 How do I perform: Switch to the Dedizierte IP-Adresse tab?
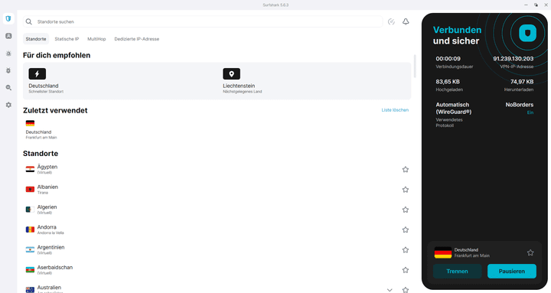137,39
